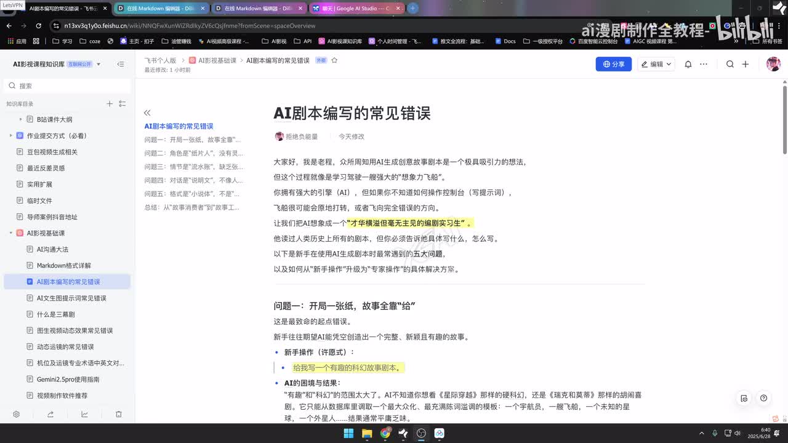788x443 pixels.
Task: Open the 学习 bookmarks folder
Action: (x=62, y=41)
